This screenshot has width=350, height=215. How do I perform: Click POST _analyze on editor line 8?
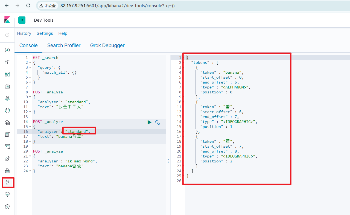[48, 92]
